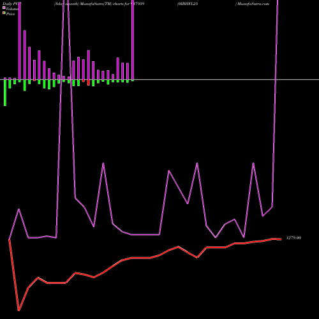
Task: Click the '(OIBHFL25' symbol text
Action: [x=188, y=4]
